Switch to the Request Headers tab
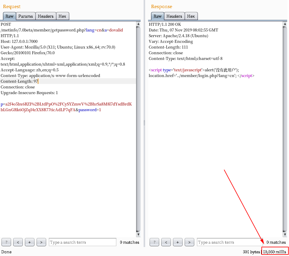This screenshot has width=289, height=256. [46, 16]
